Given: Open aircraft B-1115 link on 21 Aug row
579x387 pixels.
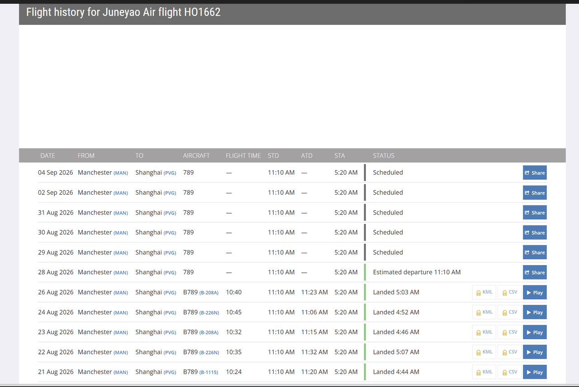Looking at the screenshot, I should coord(209,372).
